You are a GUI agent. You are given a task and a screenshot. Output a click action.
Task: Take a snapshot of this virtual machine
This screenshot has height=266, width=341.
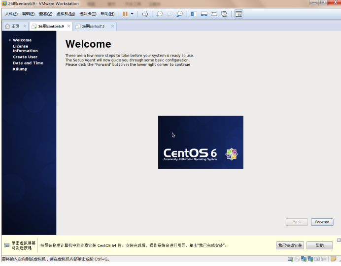(159, 14)
